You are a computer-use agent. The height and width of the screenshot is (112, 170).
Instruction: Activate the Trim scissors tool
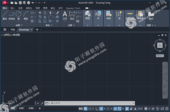(x=50, y=13)
